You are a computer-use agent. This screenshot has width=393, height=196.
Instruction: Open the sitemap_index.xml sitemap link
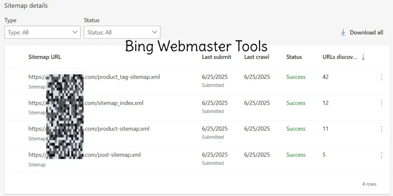coord(86,103)
